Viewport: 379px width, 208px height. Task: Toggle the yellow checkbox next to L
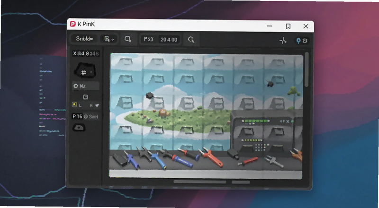pyautogui.click(x=74, y=105)
